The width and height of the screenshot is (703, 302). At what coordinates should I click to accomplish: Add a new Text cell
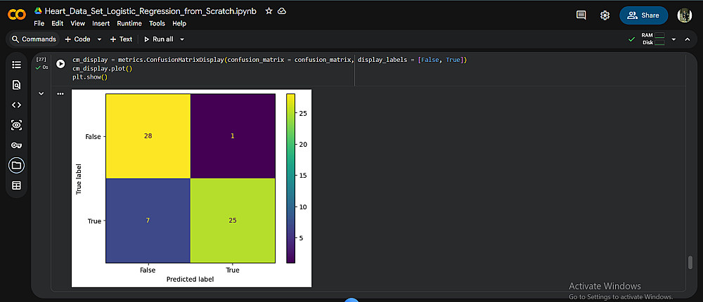point(121,39)
